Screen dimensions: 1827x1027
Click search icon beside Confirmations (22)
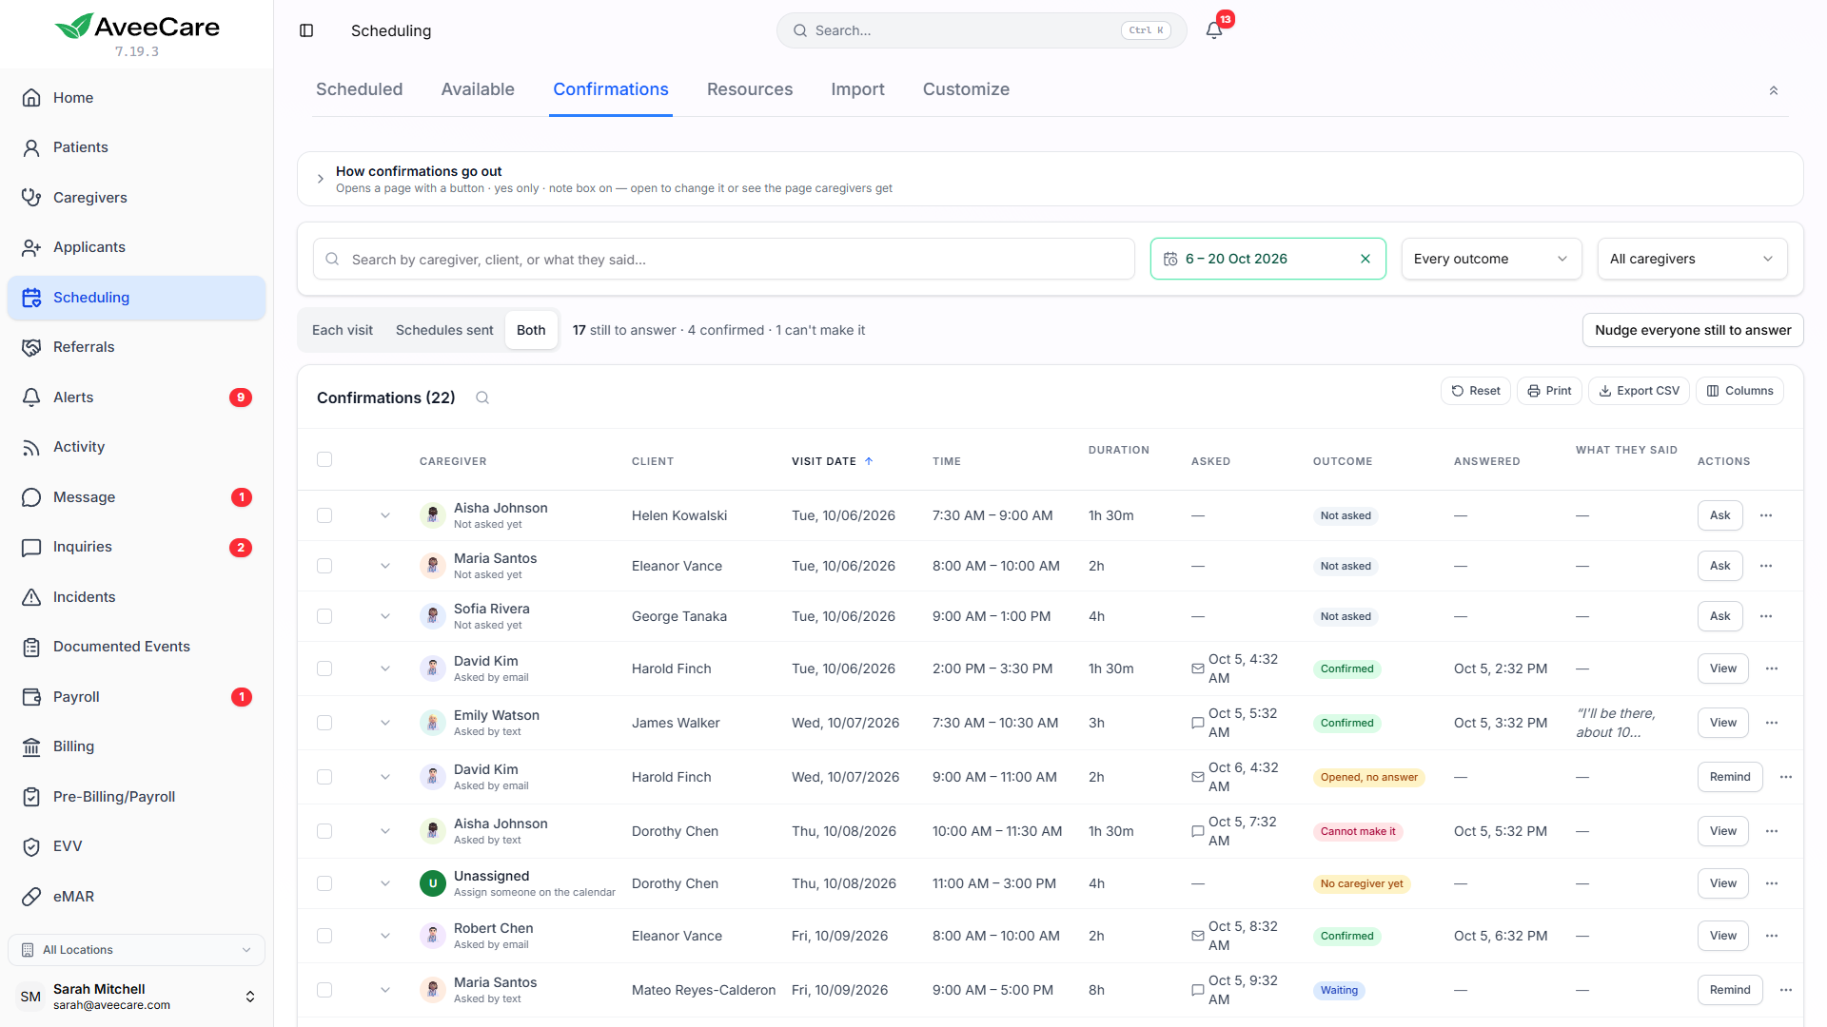click(x=482, y=397)
